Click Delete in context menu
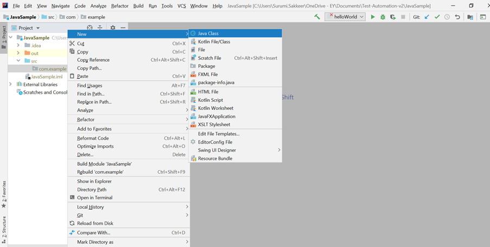This screenshot has height=247, width=490. pos(129,154)
